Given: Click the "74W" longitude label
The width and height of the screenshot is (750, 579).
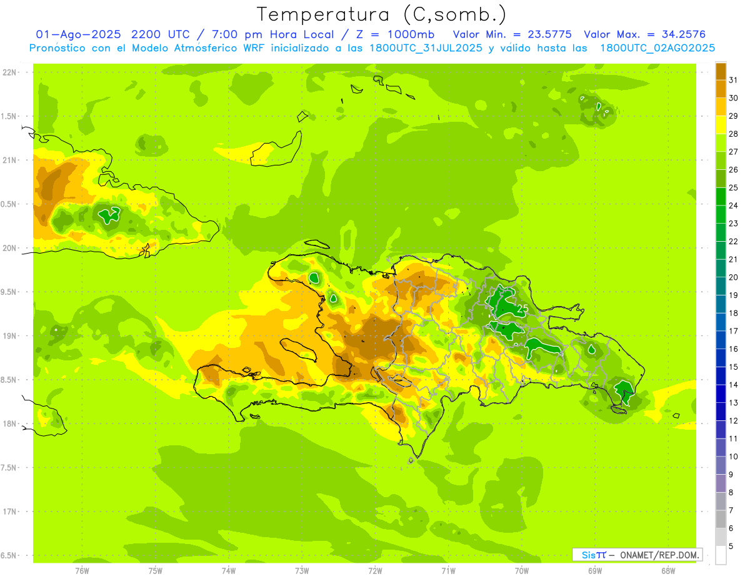Looking at the screenshot, I should coord(229,570).
